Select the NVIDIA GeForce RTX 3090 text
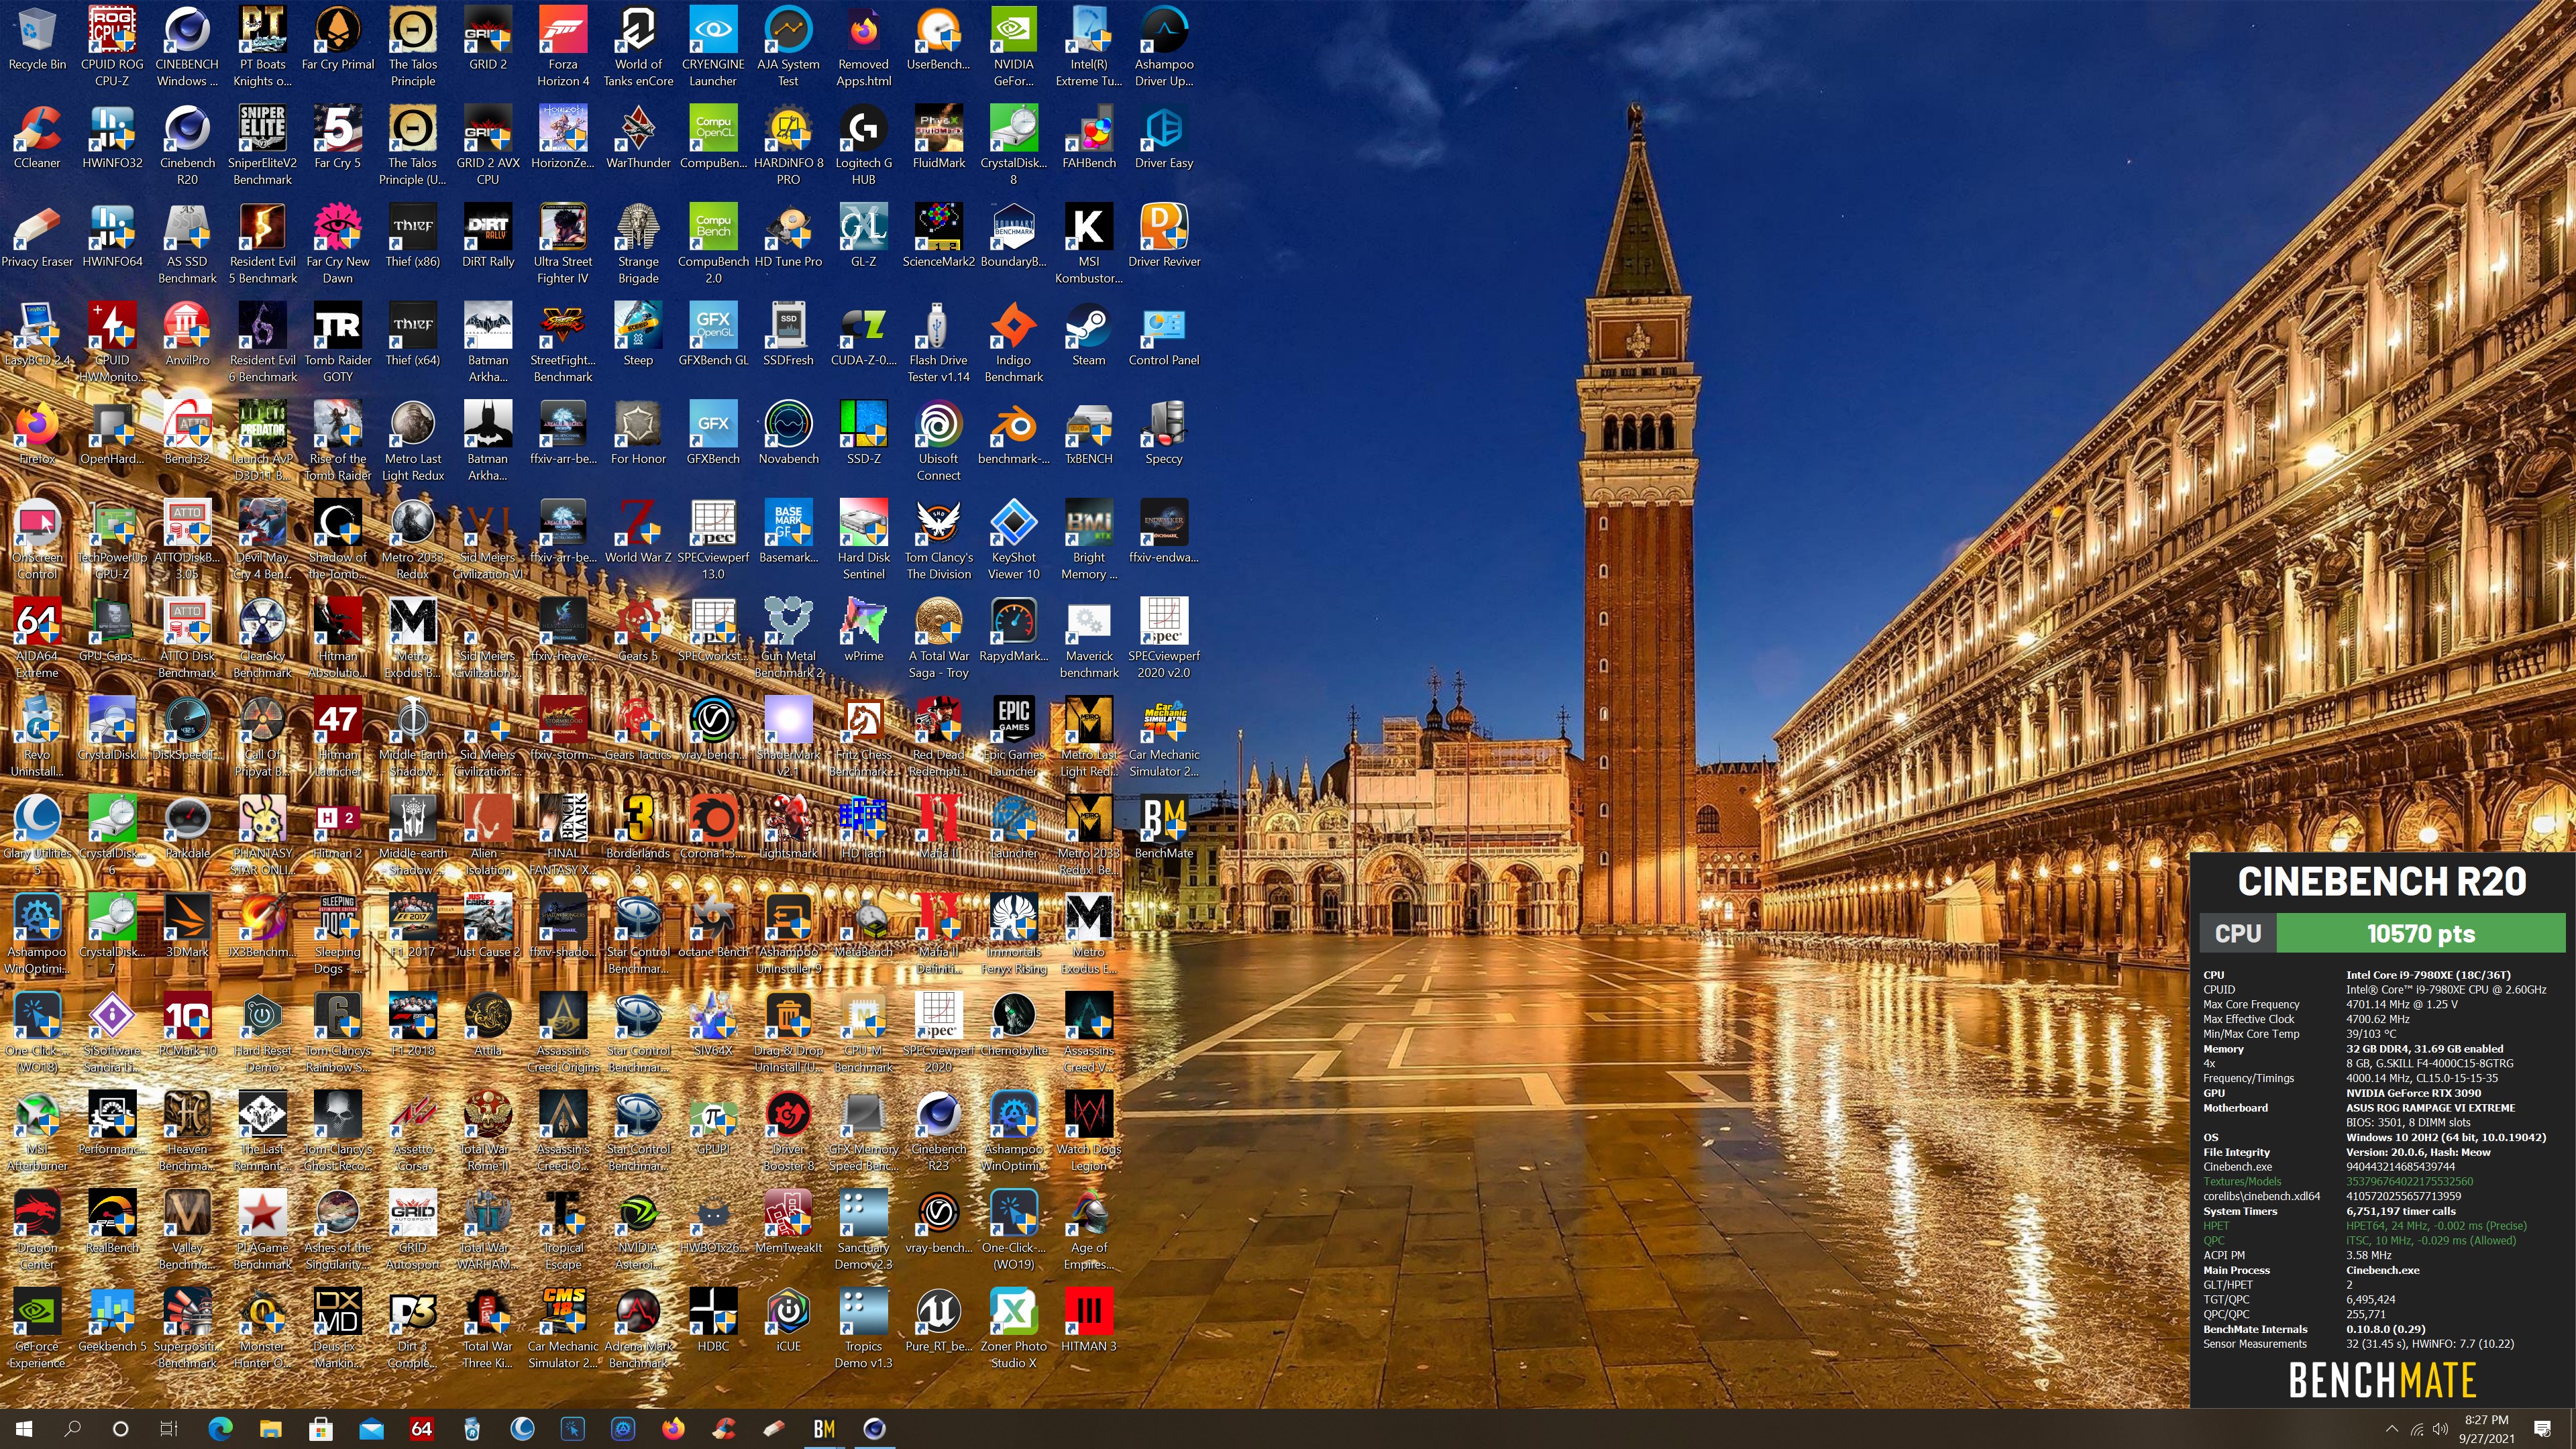 pyautogui.click(x=2413, y=1093)
